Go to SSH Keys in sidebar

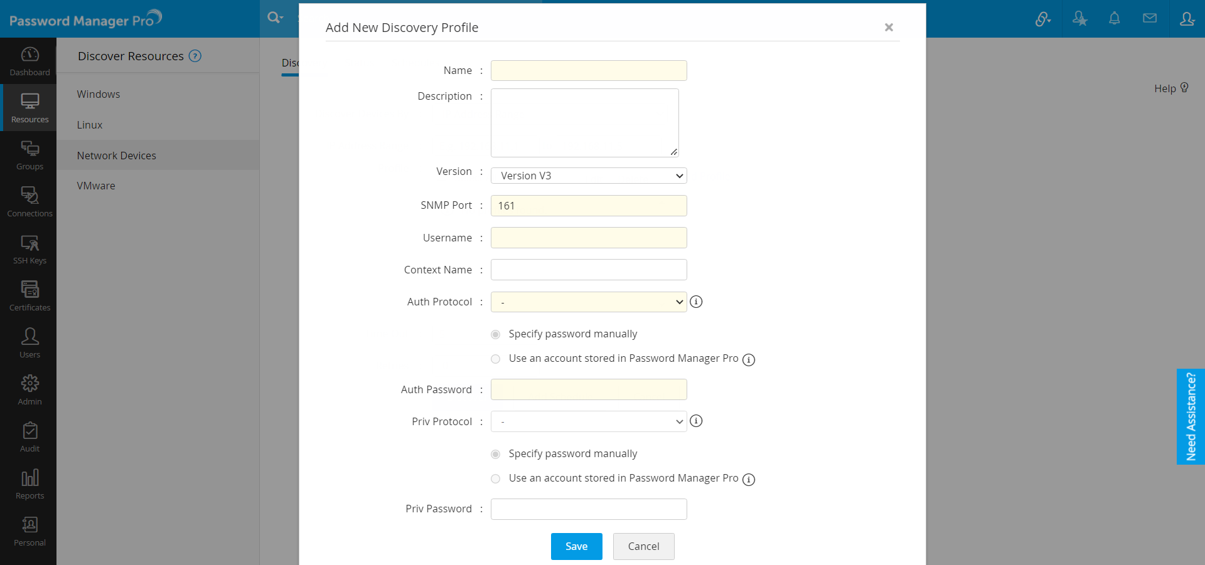point(29,243)
